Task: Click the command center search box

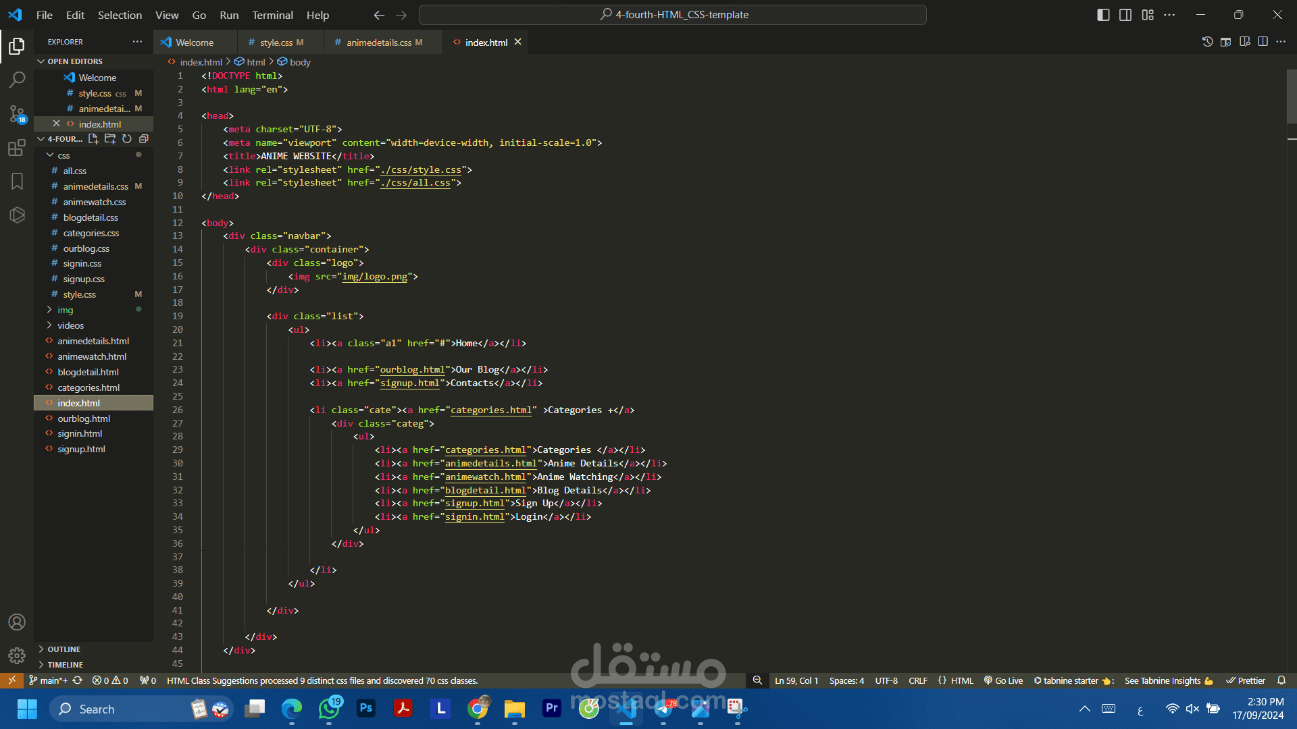Action: pyautogui.click(x=673, y=15)
